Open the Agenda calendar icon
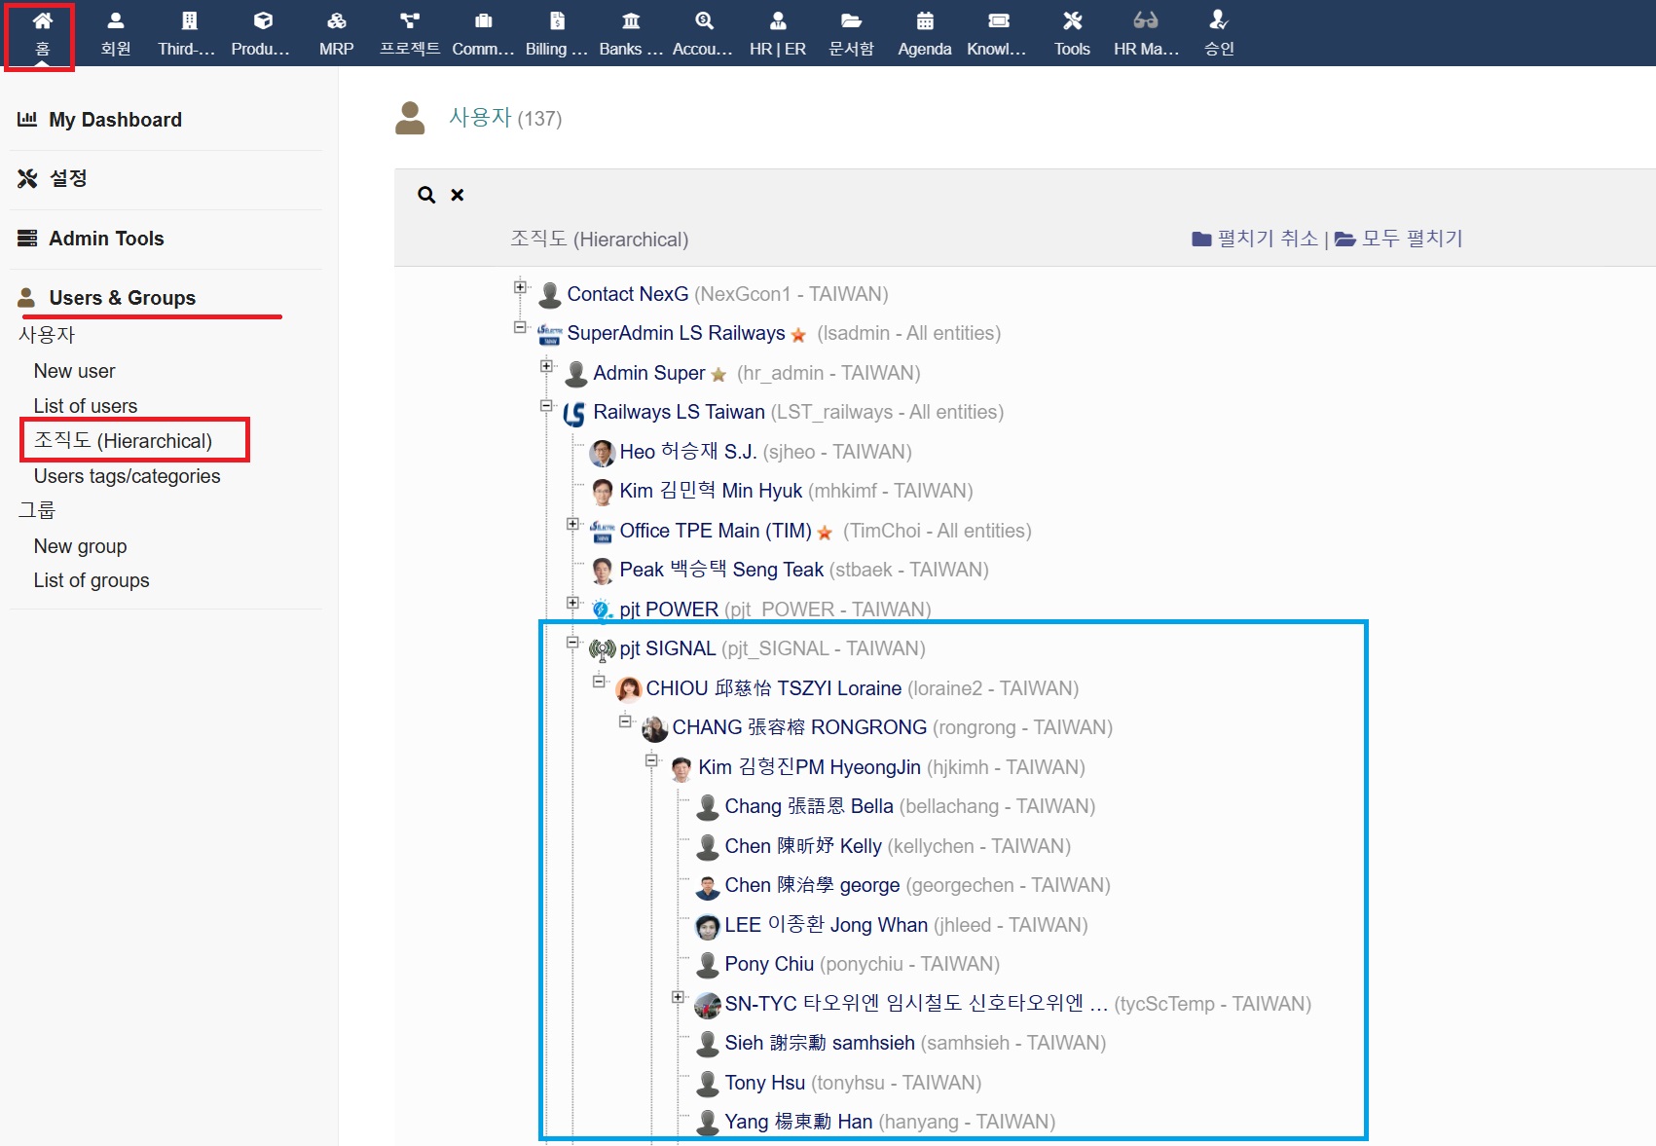1656x1146 pixels. point(924,21)
